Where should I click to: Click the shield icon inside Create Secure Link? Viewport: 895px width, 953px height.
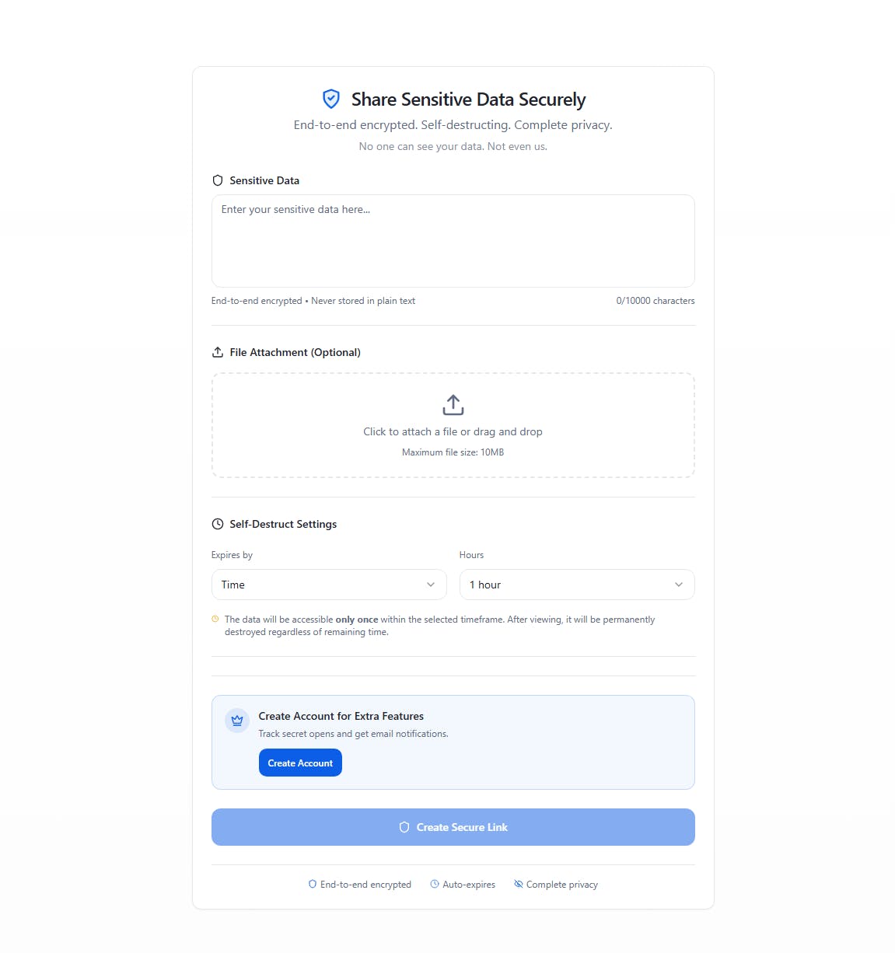(404, 827)
